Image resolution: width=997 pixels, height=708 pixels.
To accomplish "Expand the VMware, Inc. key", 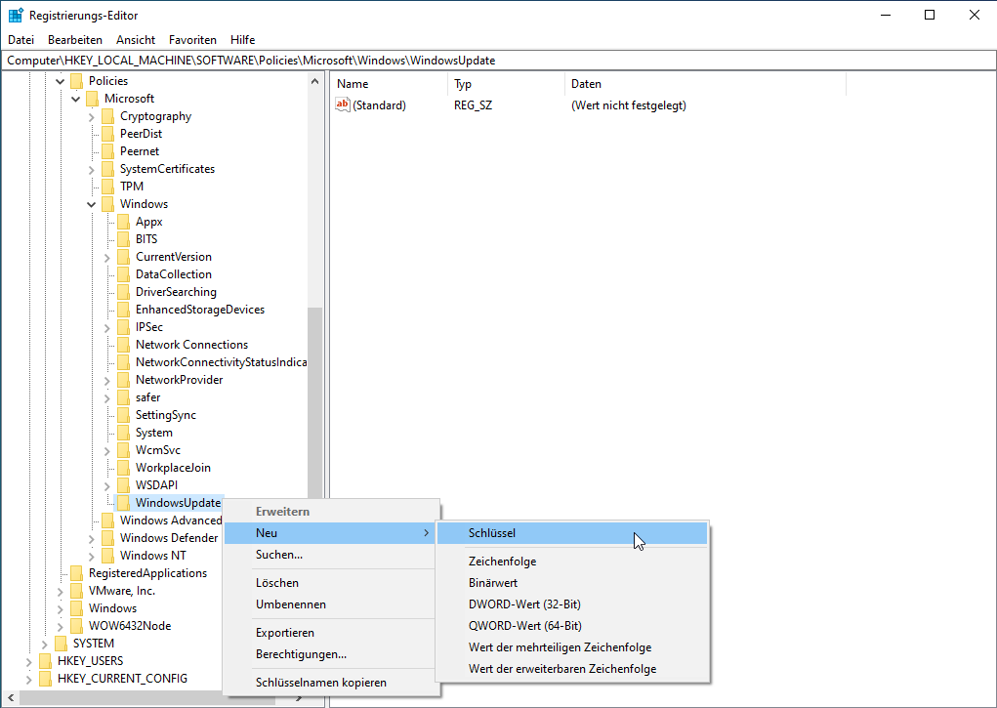I will 61,592.
